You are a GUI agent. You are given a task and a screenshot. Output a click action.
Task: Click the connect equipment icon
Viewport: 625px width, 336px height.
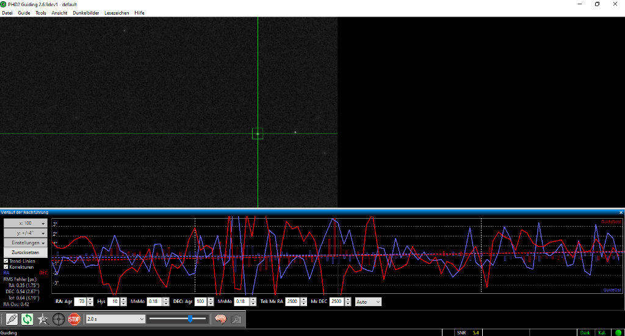click(x=12, y=319)
